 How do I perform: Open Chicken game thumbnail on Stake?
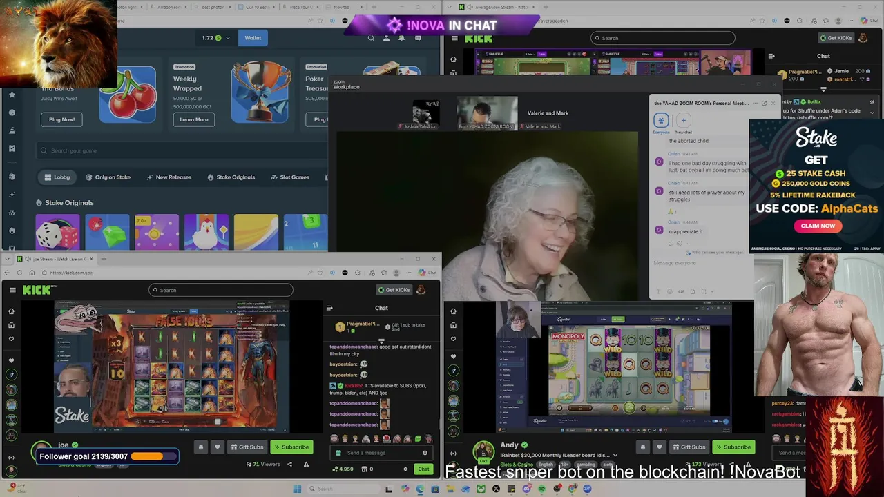pos(206,233)
